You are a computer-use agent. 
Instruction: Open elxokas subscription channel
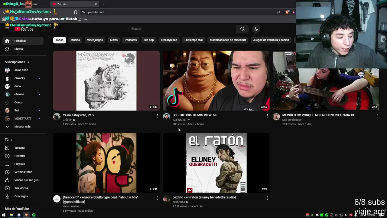coord(23,94)
